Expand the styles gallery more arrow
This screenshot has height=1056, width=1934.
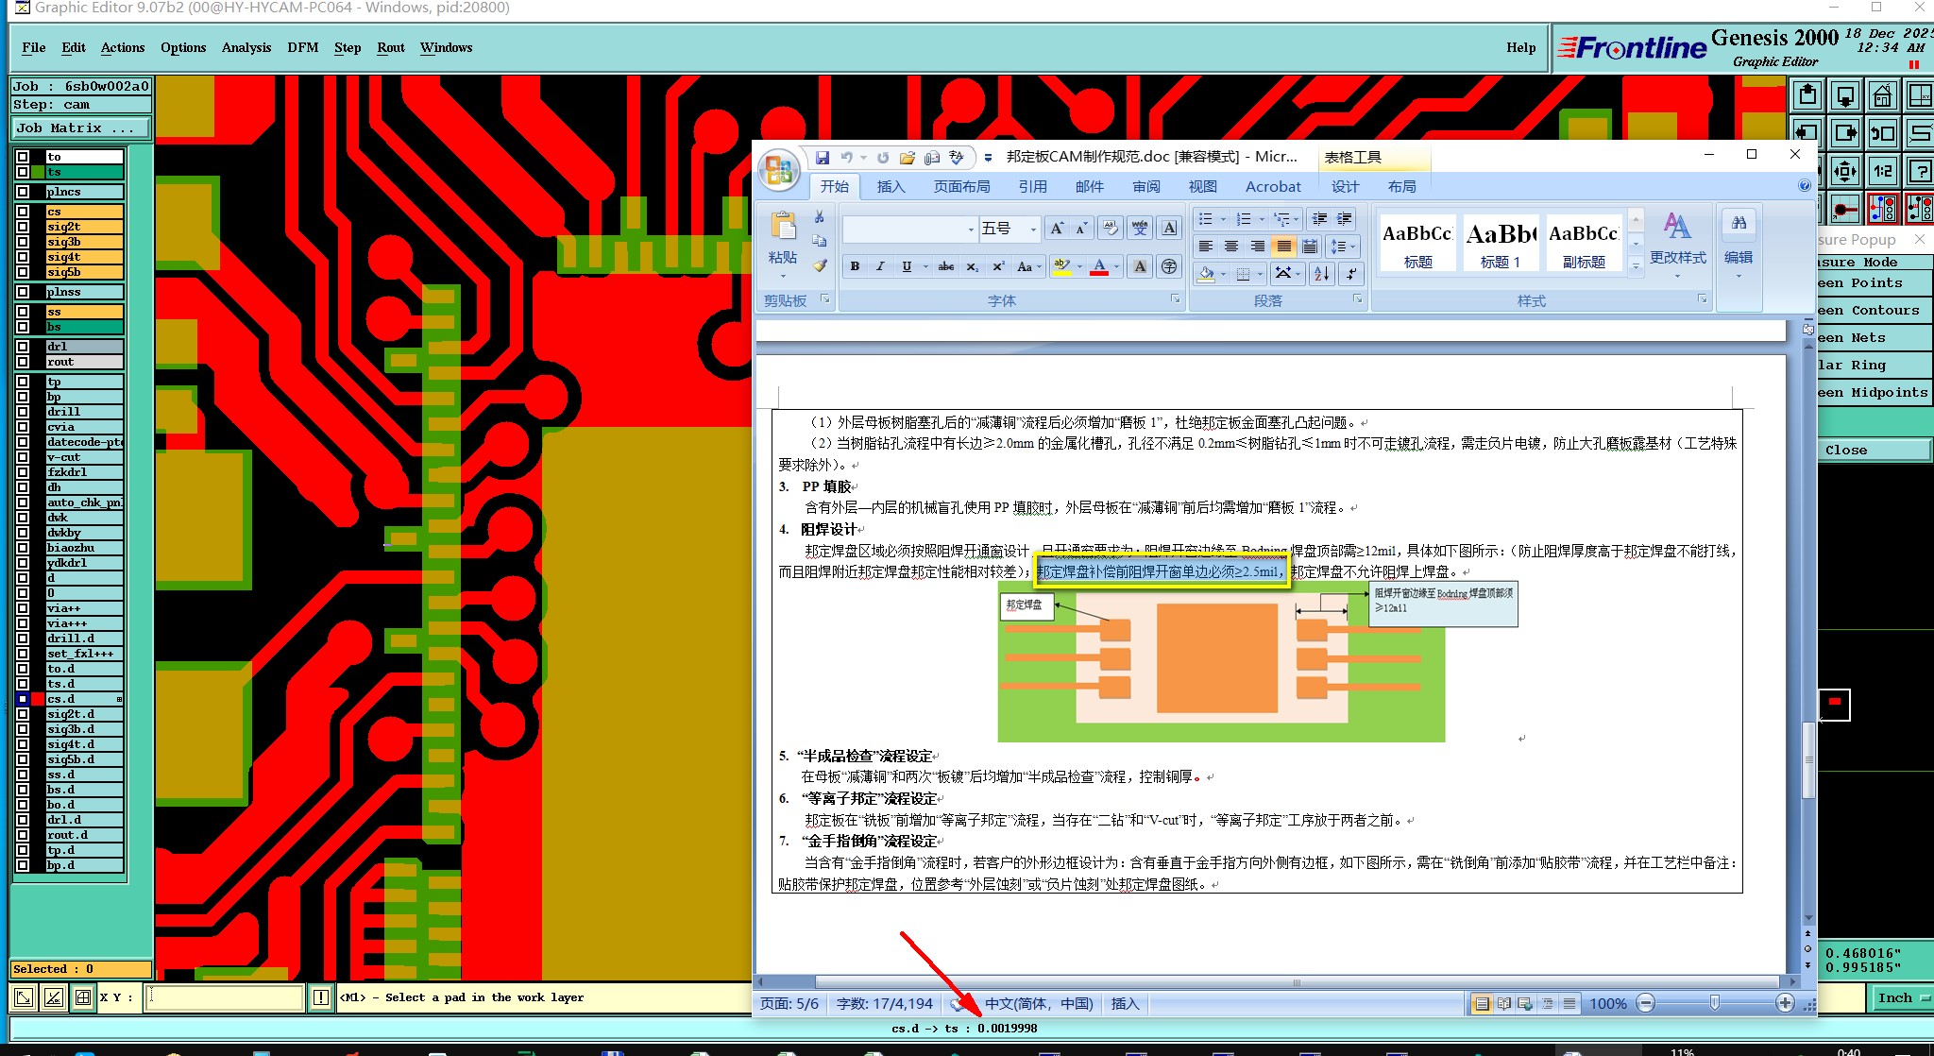point(1637,266)
